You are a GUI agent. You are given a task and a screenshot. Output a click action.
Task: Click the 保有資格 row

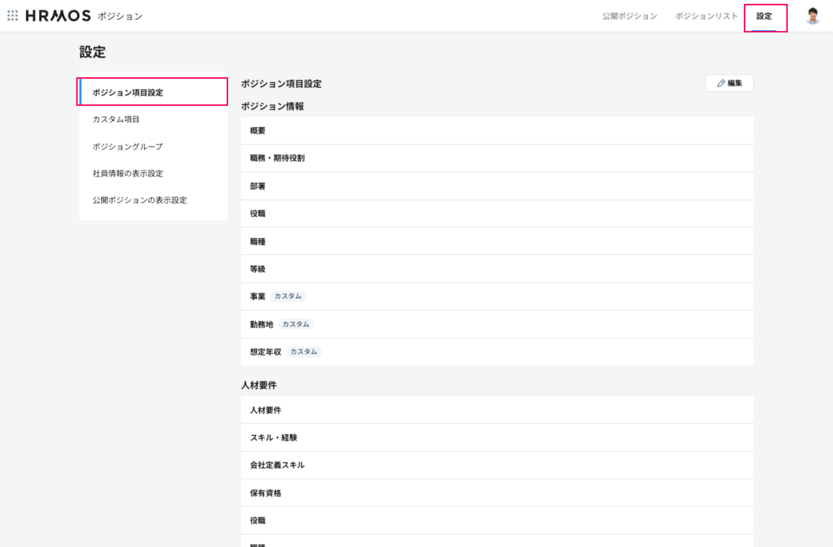[265, 493]
